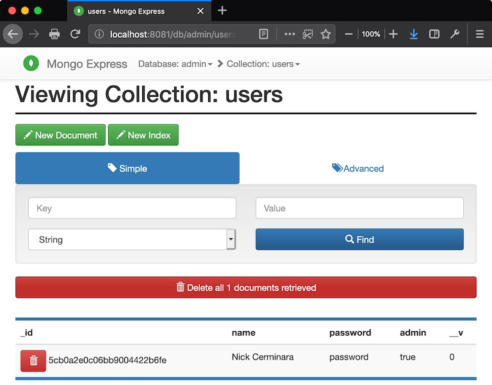
Task: Sort by the admin column header
Action: click(x=413, y=332)
